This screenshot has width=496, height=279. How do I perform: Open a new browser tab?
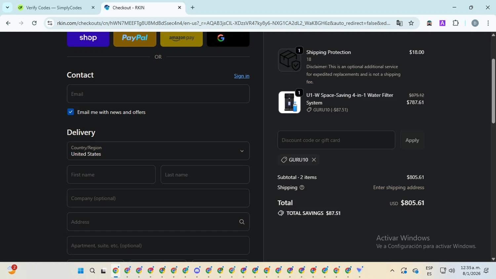click(192, 8)
